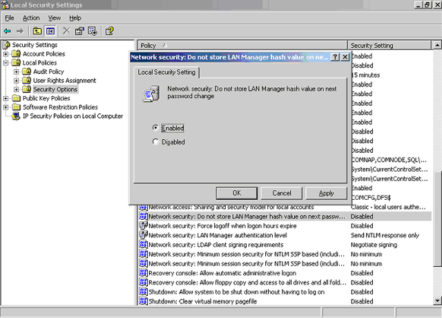The image size is (442, 318).
Task: Click the Export List toolbar icon
Action: point(93,31)
